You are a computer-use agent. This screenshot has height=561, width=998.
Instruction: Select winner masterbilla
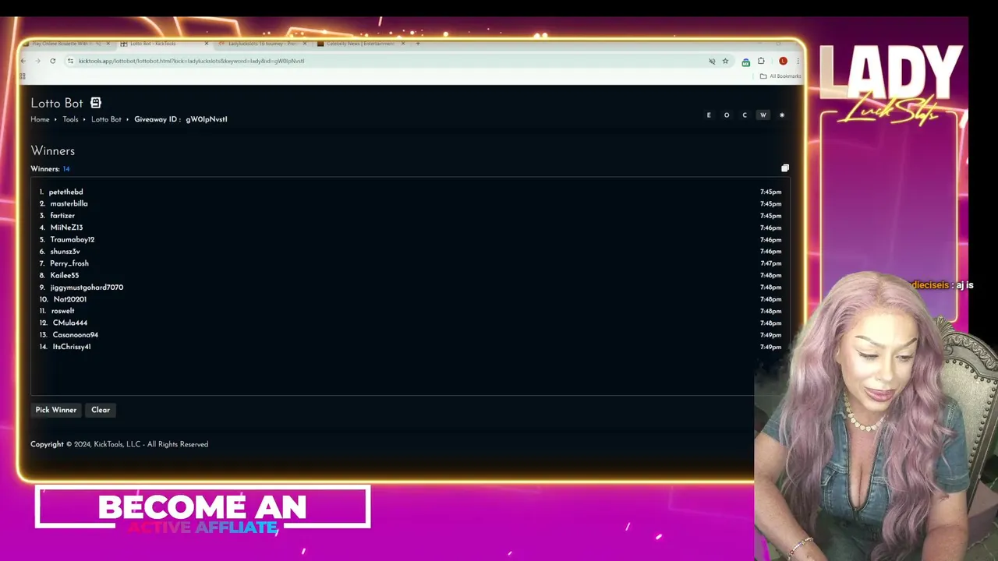(69, 203)
